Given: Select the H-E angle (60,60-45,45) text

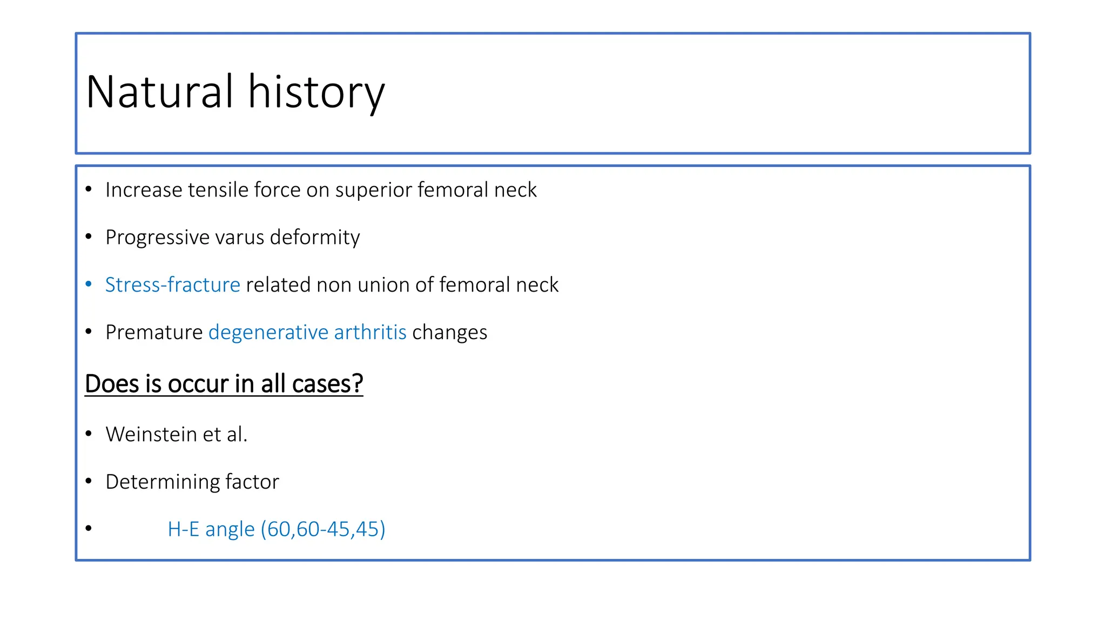Looking at the screenshot, I should 276,529.
